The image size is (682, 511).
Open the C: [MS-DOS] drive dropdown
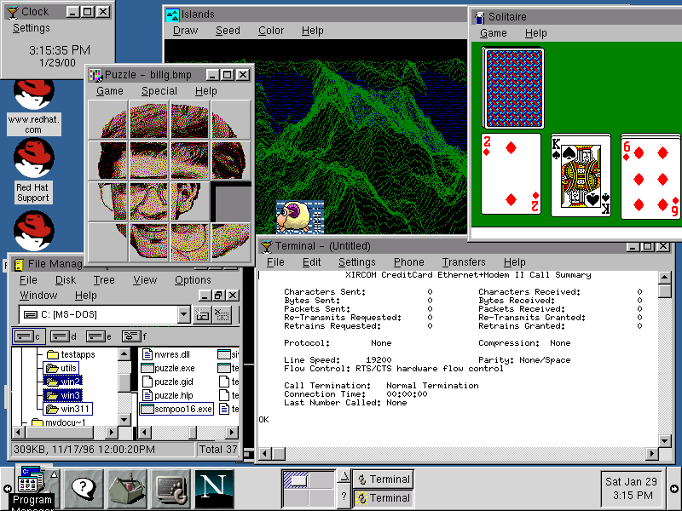183,314
